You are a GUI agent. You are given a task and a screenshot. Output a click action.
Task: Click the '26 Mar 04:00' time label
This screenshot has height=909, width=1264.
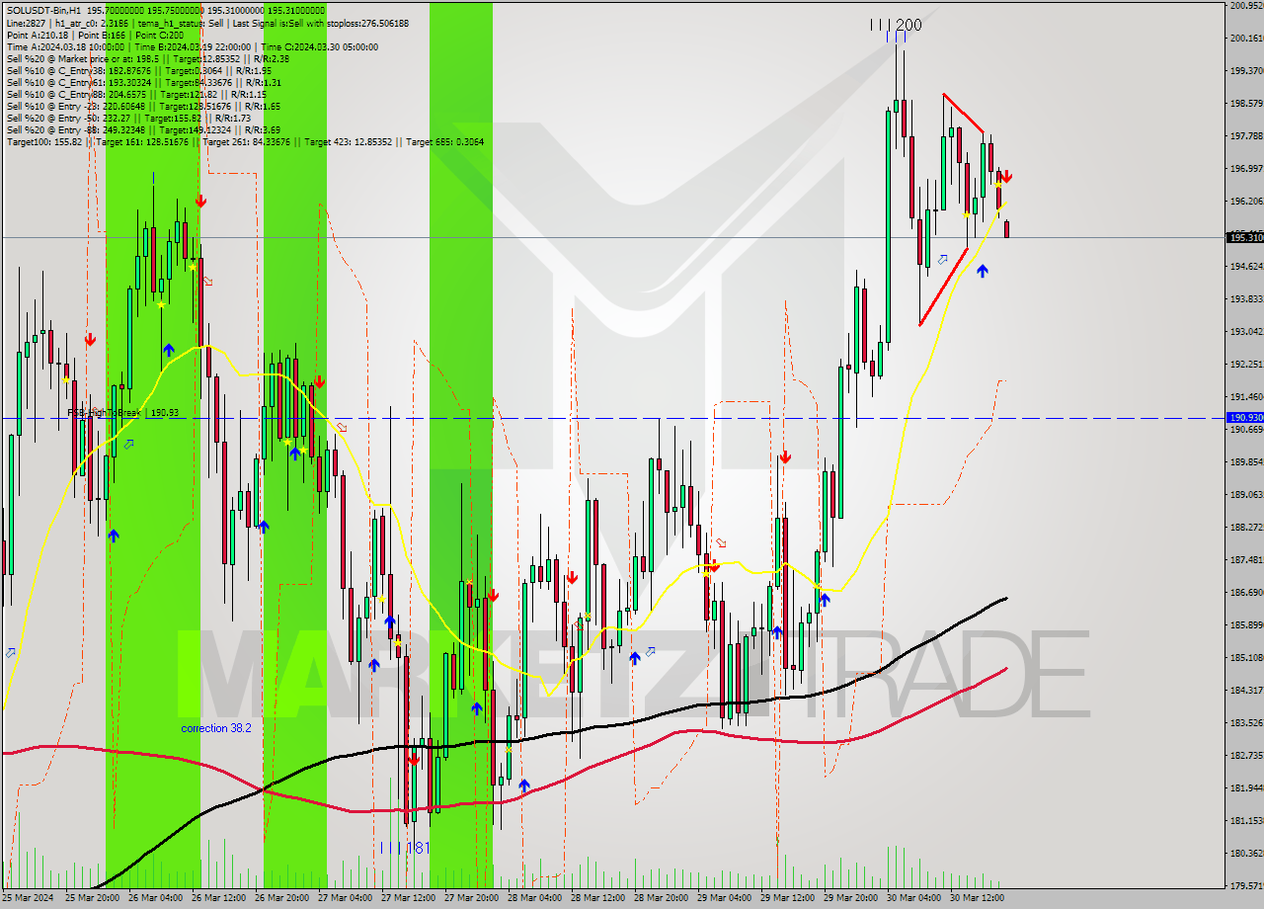[x=158, y=898]
